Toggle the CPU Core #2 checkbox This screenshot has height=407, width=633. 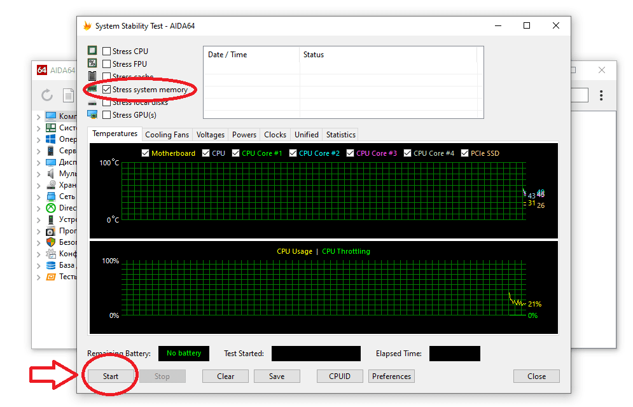(293, 153)
